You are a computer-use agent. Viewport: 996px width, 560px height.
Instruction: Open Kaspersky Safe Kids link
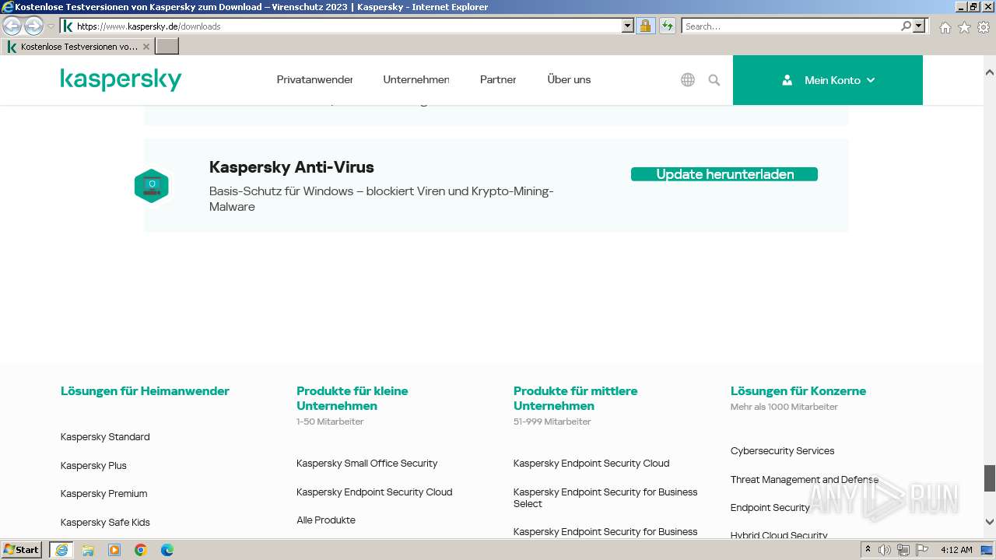coord(105,523)
